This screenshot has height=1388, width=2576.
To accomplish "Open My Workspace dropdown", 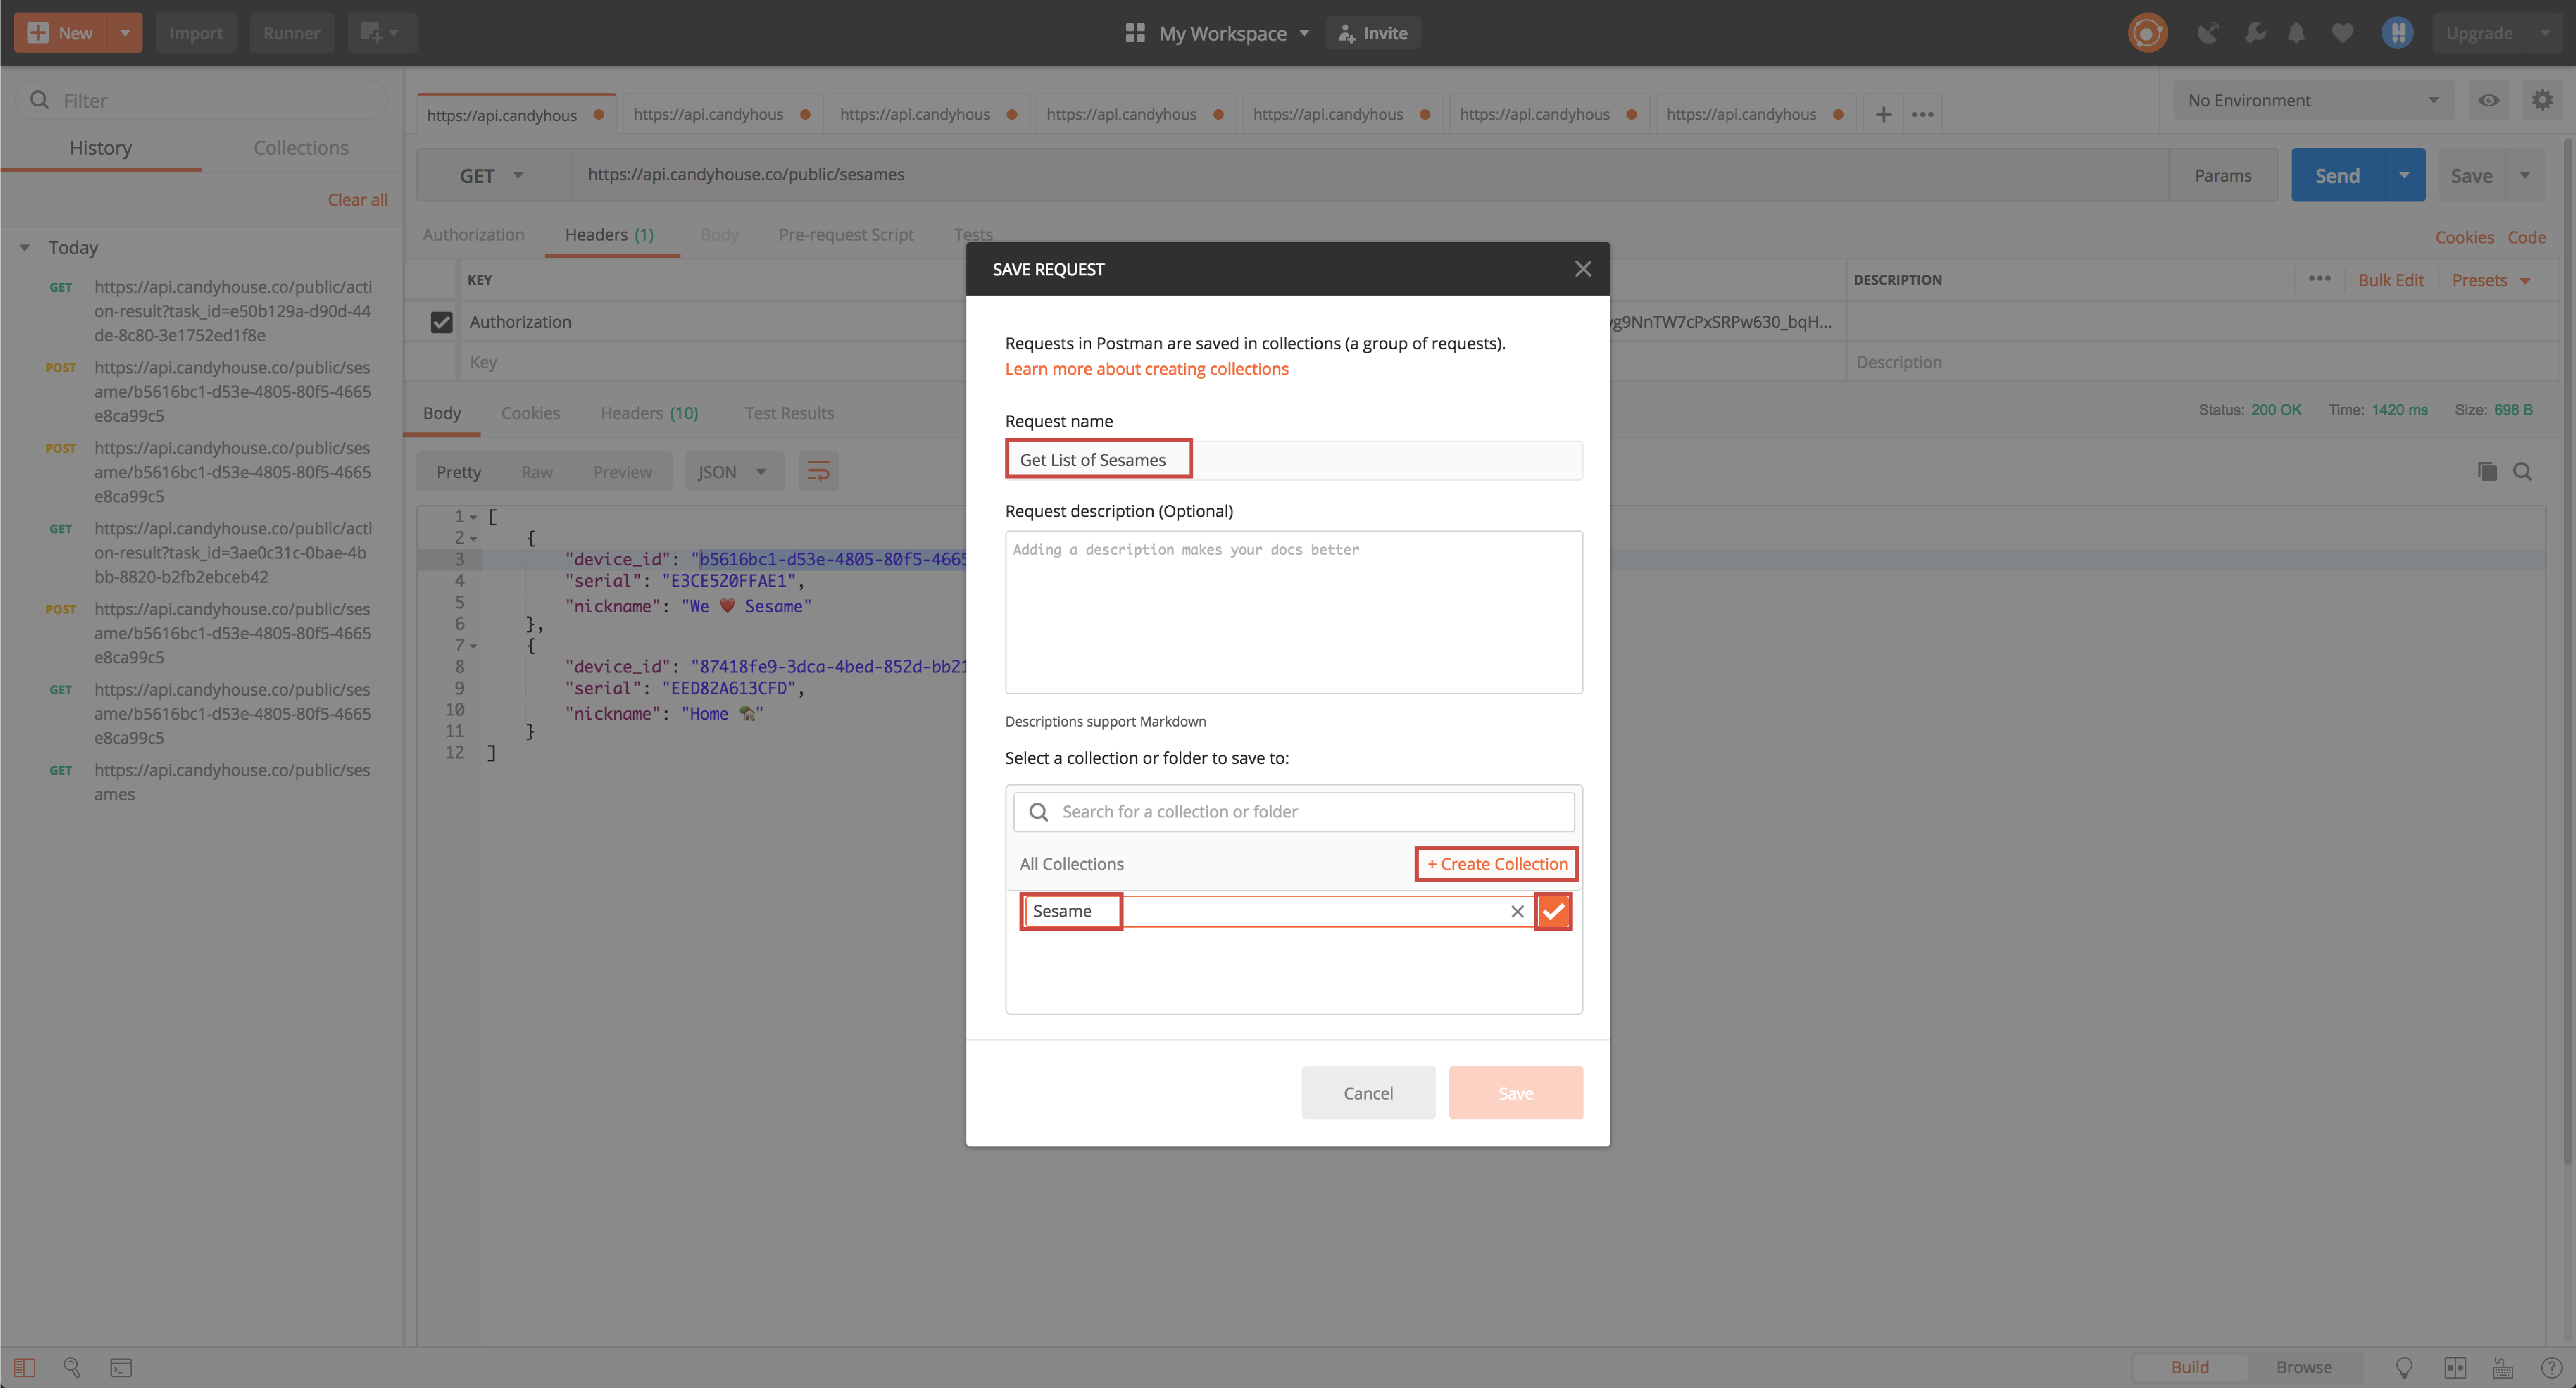I will [x=1233, y=33].
